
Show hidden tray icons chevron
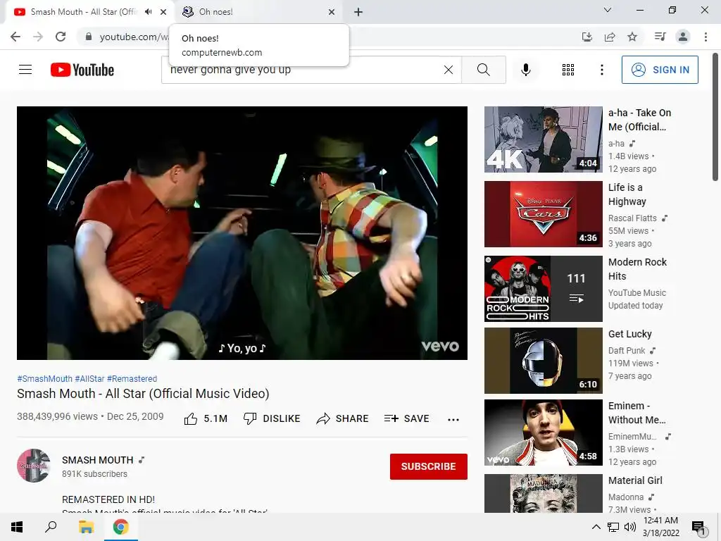point(596,527)
